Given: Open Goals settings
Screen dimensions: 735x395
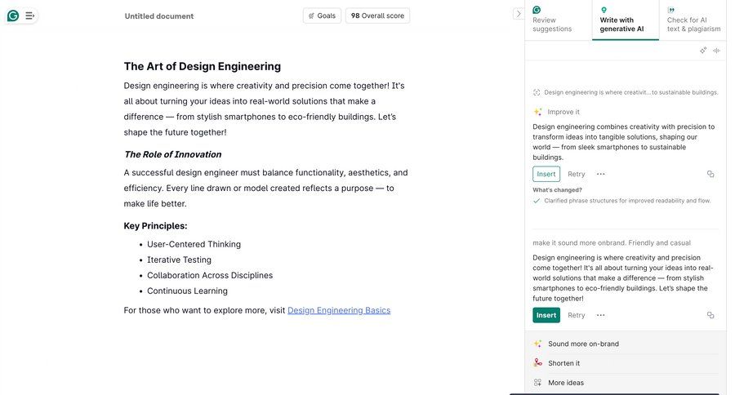Looking at the screenshot, I should click(x=322, y=16).
